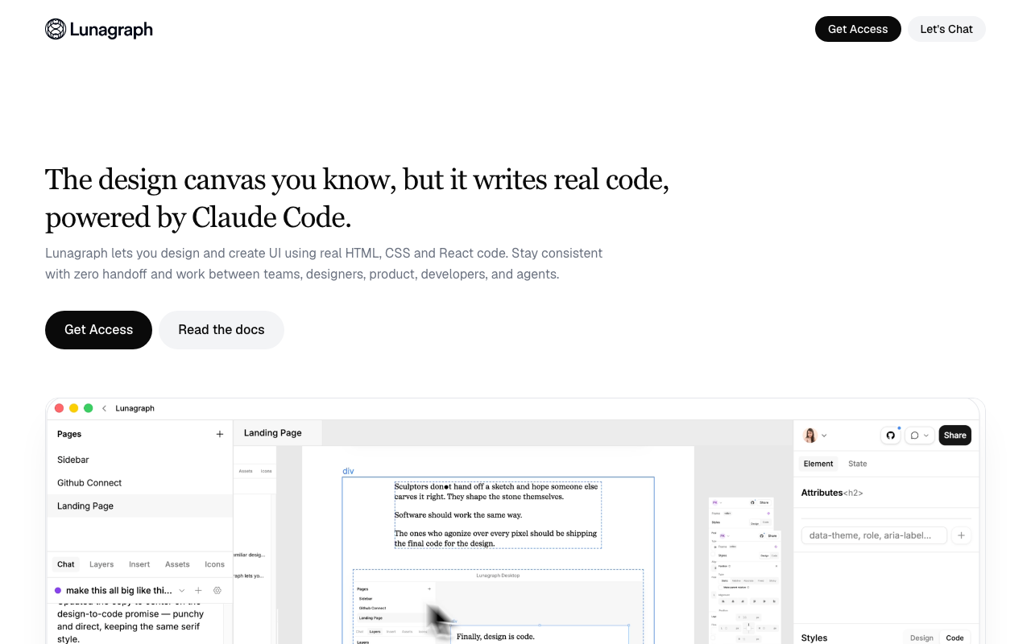Click the 'Finally, design is code.' text

(x=495, y=637)
